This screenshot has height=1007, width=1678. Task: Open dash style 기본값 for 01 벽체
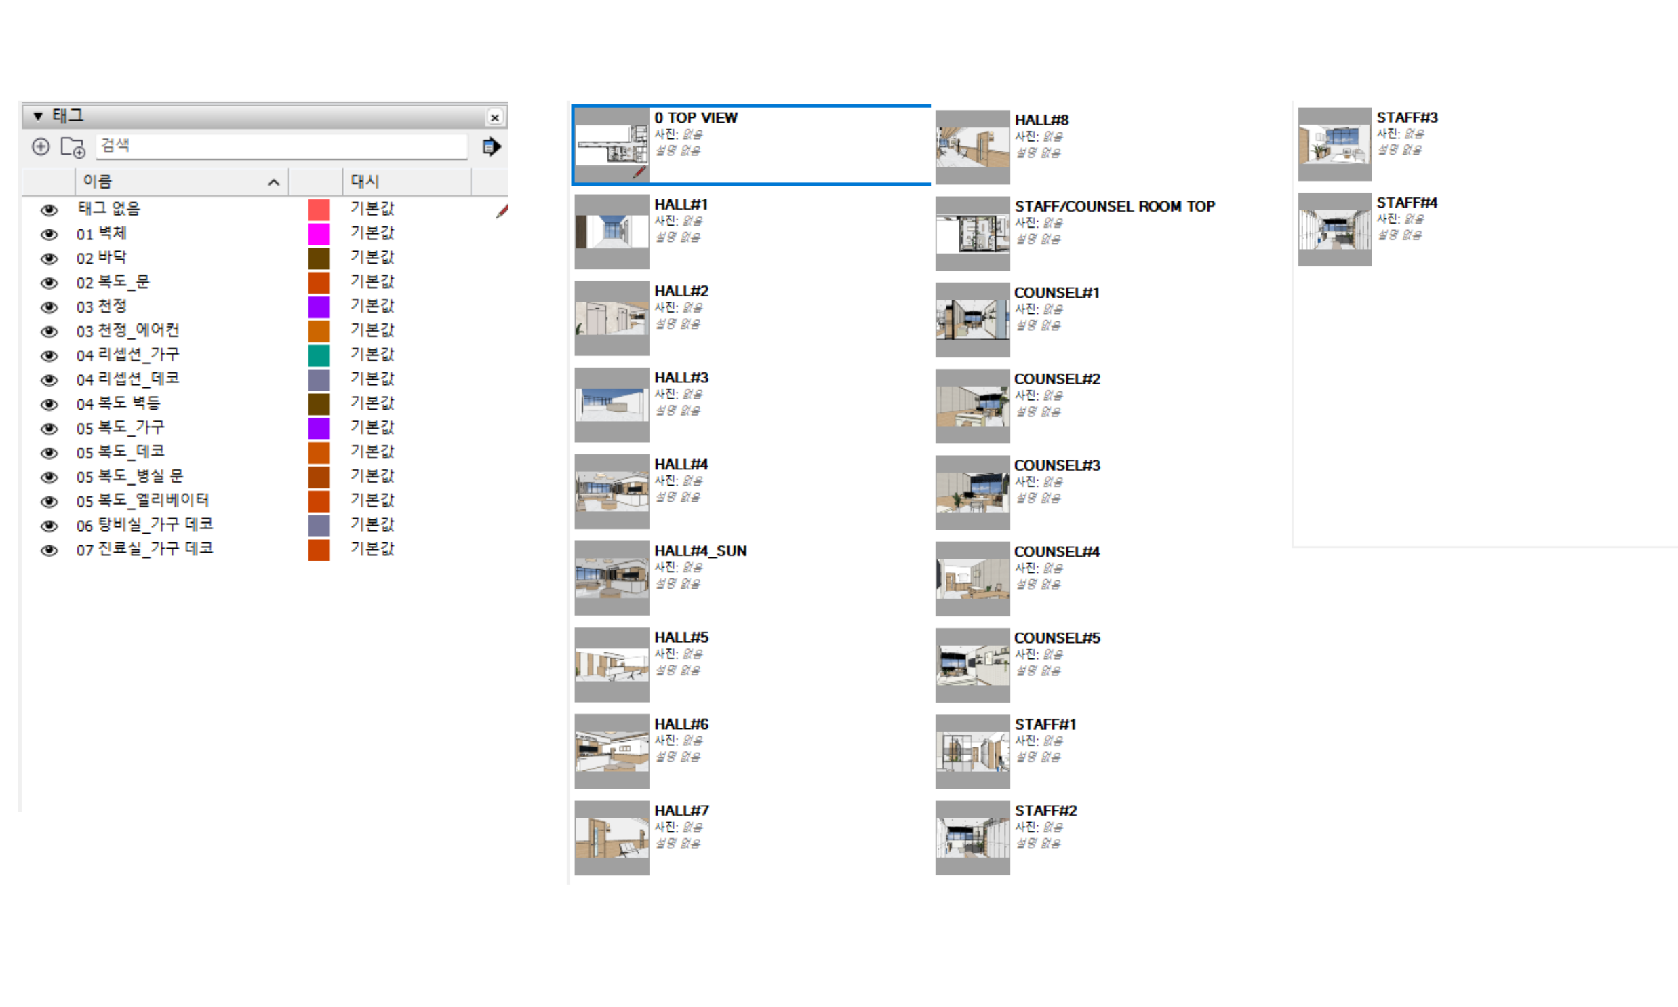(x=372, y=233)
